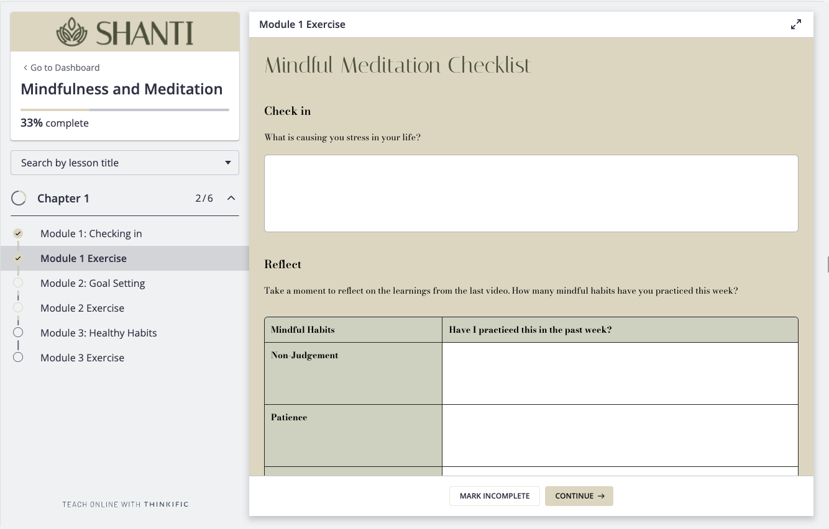The height and width of the screenshot is (529, 829).
Task: Click Module 3 Exercise status circle
Action: [x=19, y=358]
